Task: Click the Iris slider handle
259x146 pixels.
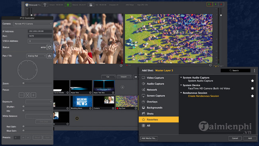Action: 24,110
